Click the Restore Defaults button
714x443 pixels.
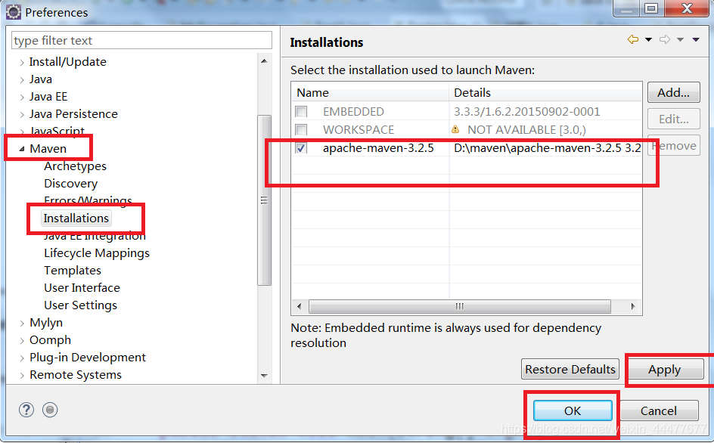point(570,369)
